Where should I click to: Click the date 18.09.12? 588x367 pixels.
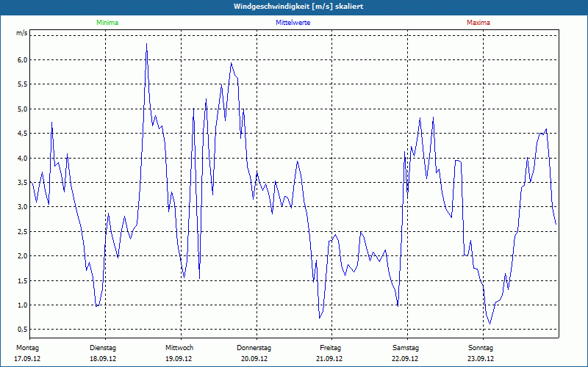tap(103, 359)
